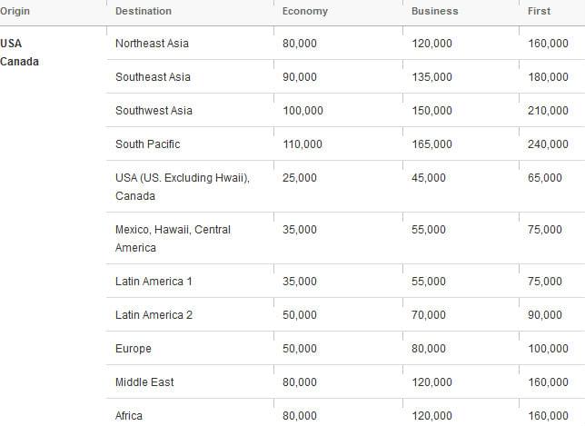Click the Southwest Asia row label
585x426 pixels.
154,111
